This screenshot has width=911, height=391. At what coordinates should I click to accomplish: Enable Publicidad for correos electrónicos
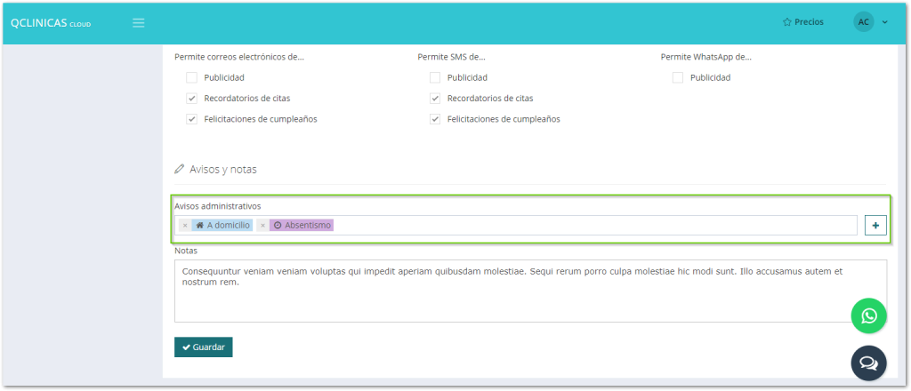coord(192,77)
